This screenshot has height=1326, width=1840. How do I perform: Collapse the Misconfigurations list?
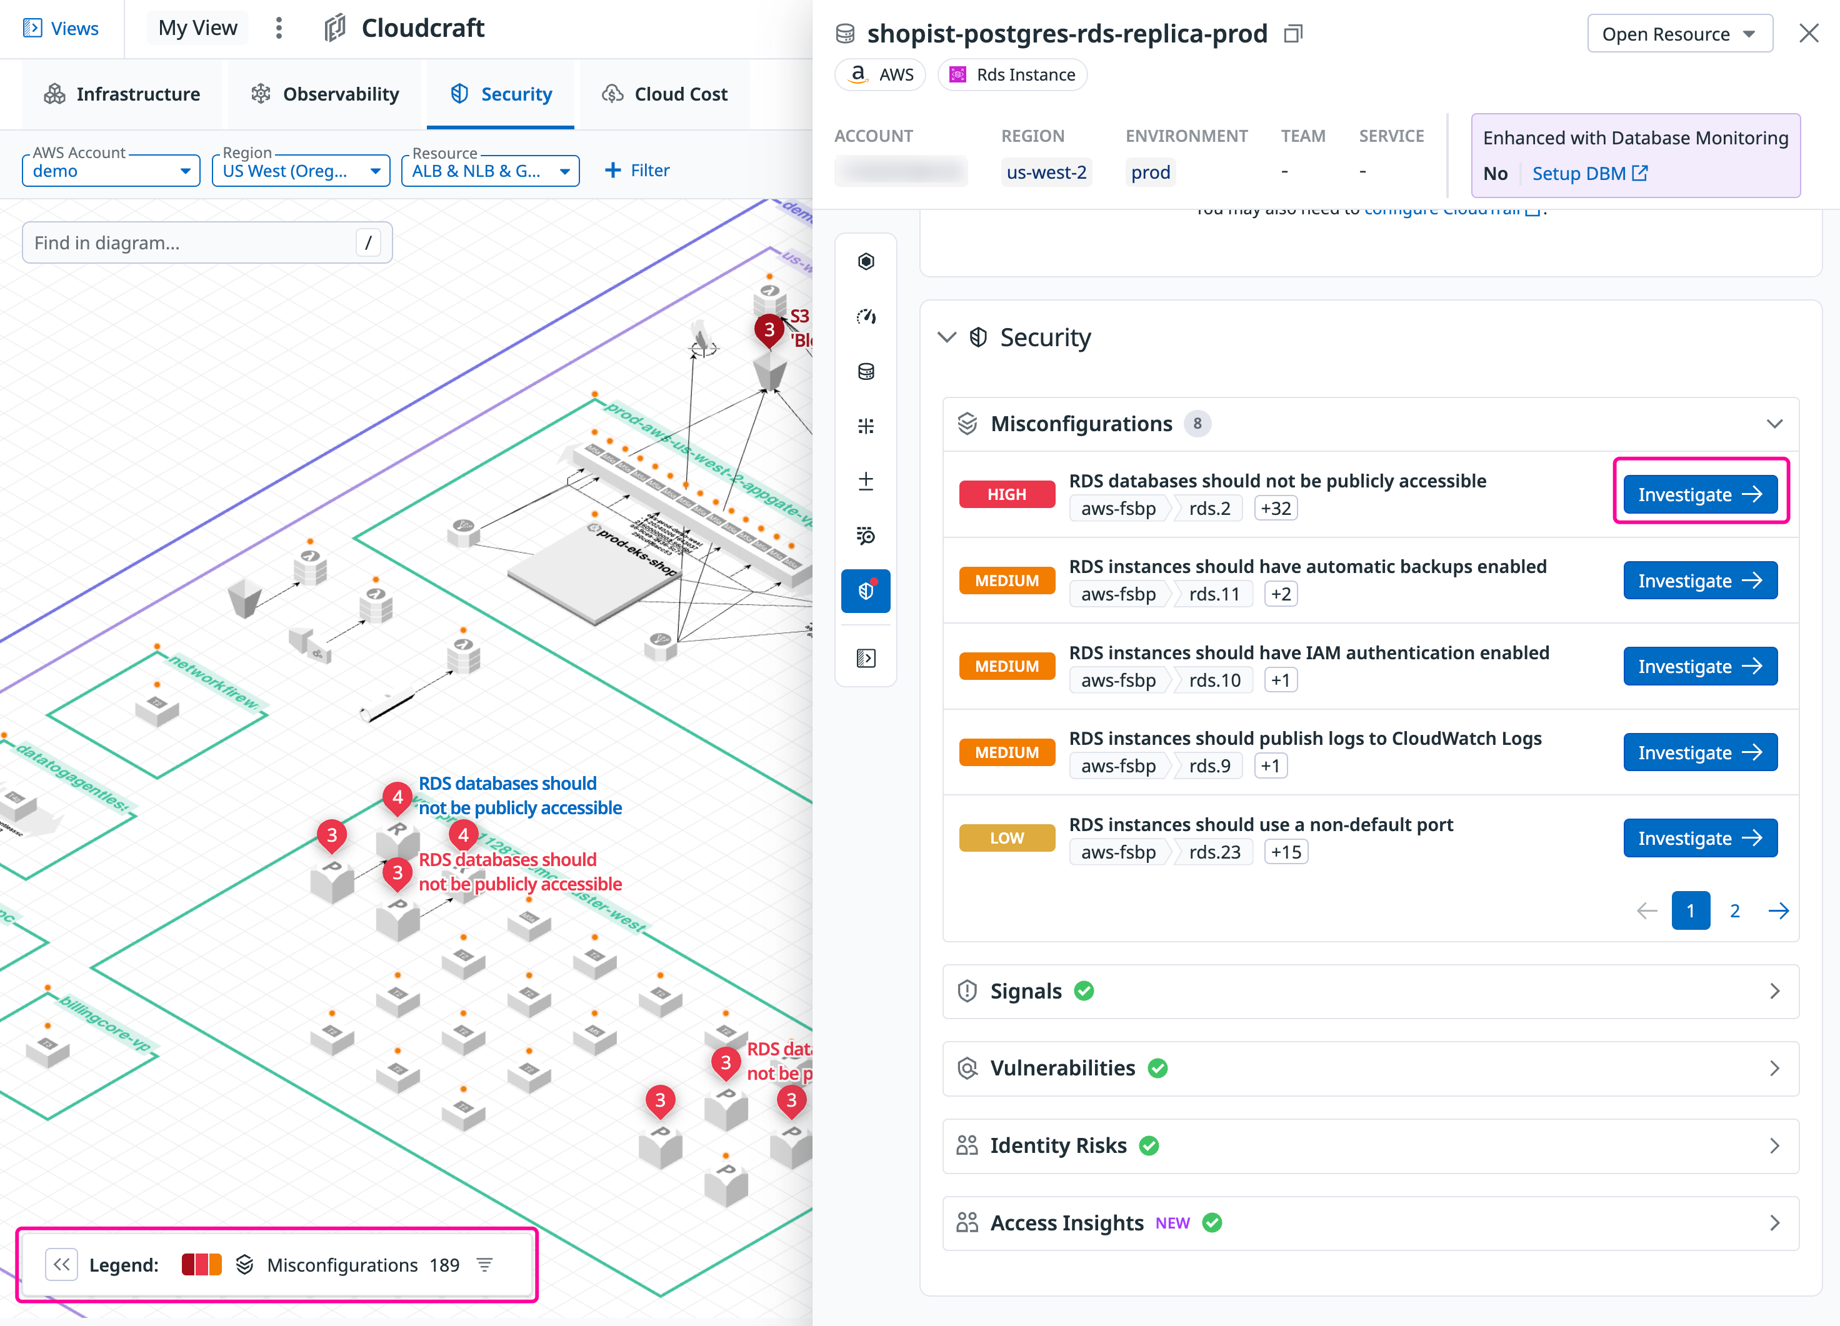point(1774,423)
